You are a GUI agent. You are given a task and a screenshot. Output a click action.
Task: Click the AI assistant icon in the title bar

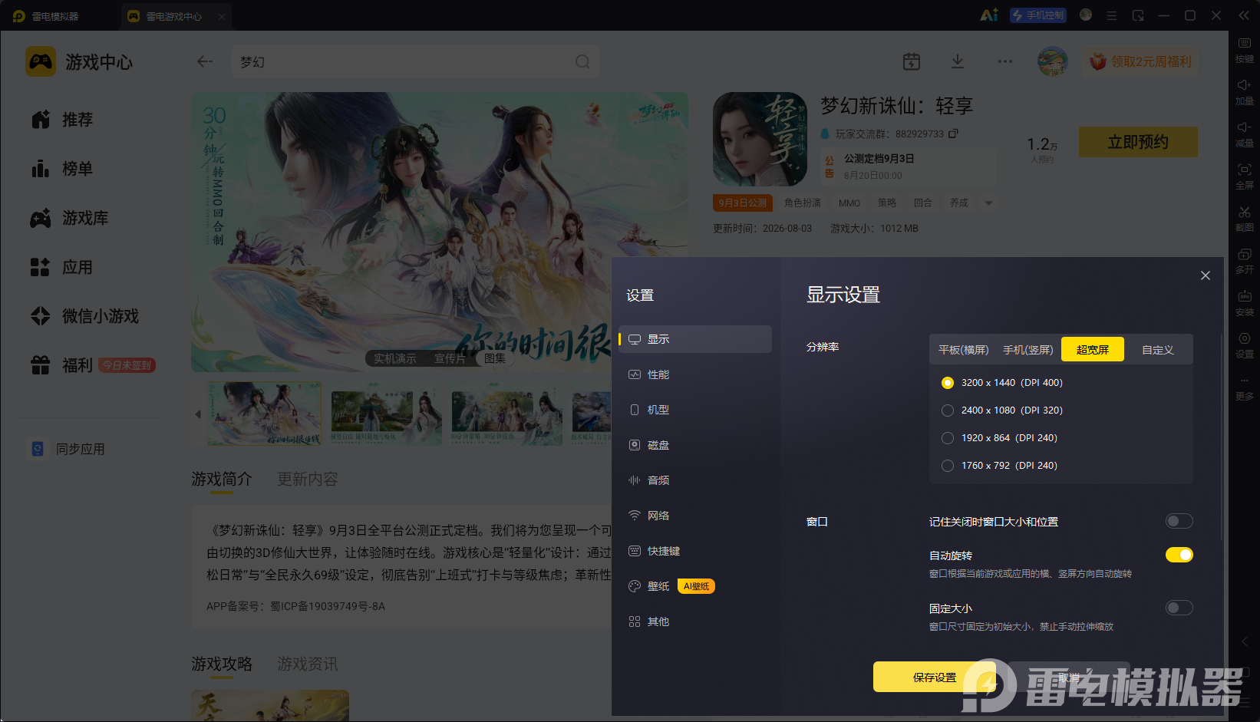pos(989,15)
